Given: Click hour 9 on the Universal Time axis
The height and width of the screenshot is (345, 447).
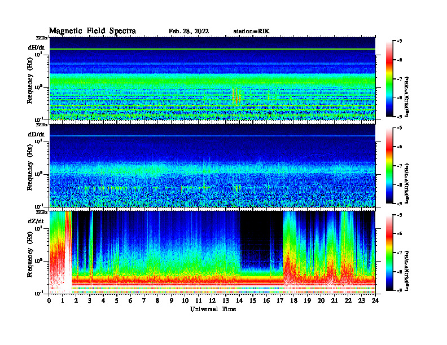Looking at the screenshot, I should [x=172, y=301].
